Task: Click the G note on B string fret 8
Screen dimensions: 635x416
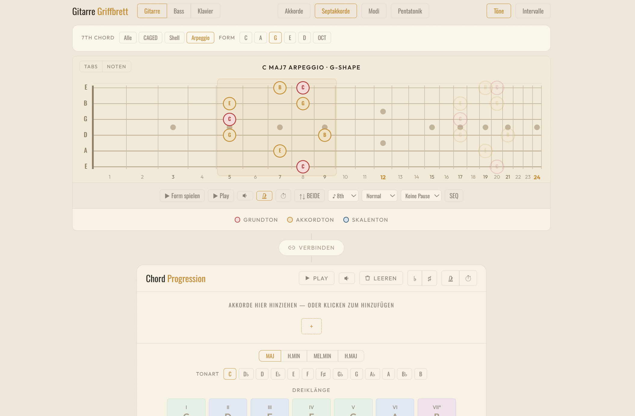Action: (x=303, y=103)
